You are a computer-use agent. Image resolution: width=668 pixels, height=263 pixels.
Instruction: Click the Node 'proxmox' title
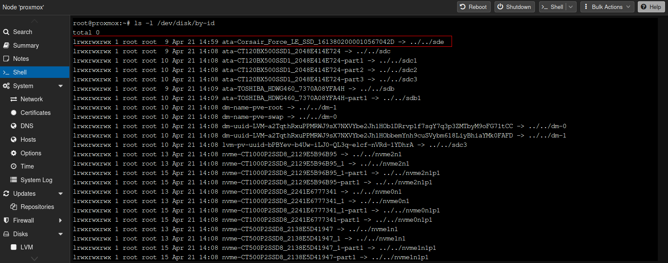click(x=23, y=7)
